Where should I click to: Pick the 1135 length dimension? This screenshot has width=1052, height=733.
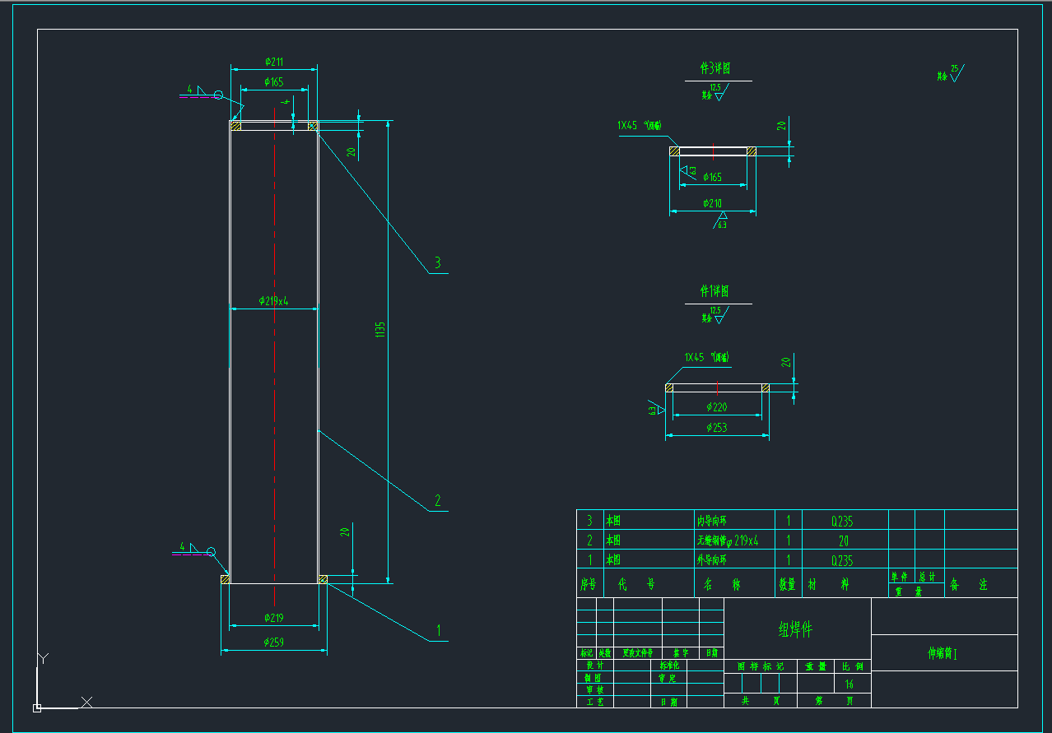point(379,330)
